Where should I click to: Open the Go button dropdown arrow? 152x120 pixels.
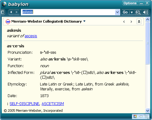[132, 12]
